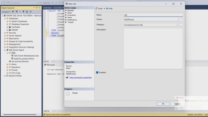Open View connection properties link
Image resolution: width=208 pixels, height=117 pixels.
pos(80,77)
